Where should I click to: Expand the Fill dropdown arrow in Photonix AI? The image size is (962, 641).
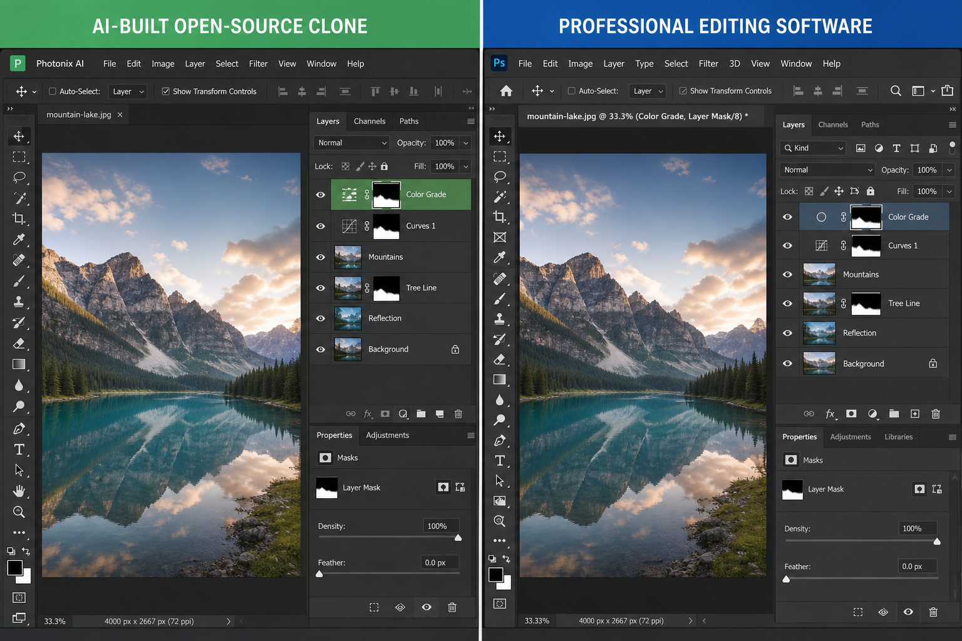(x=466, y=167)
